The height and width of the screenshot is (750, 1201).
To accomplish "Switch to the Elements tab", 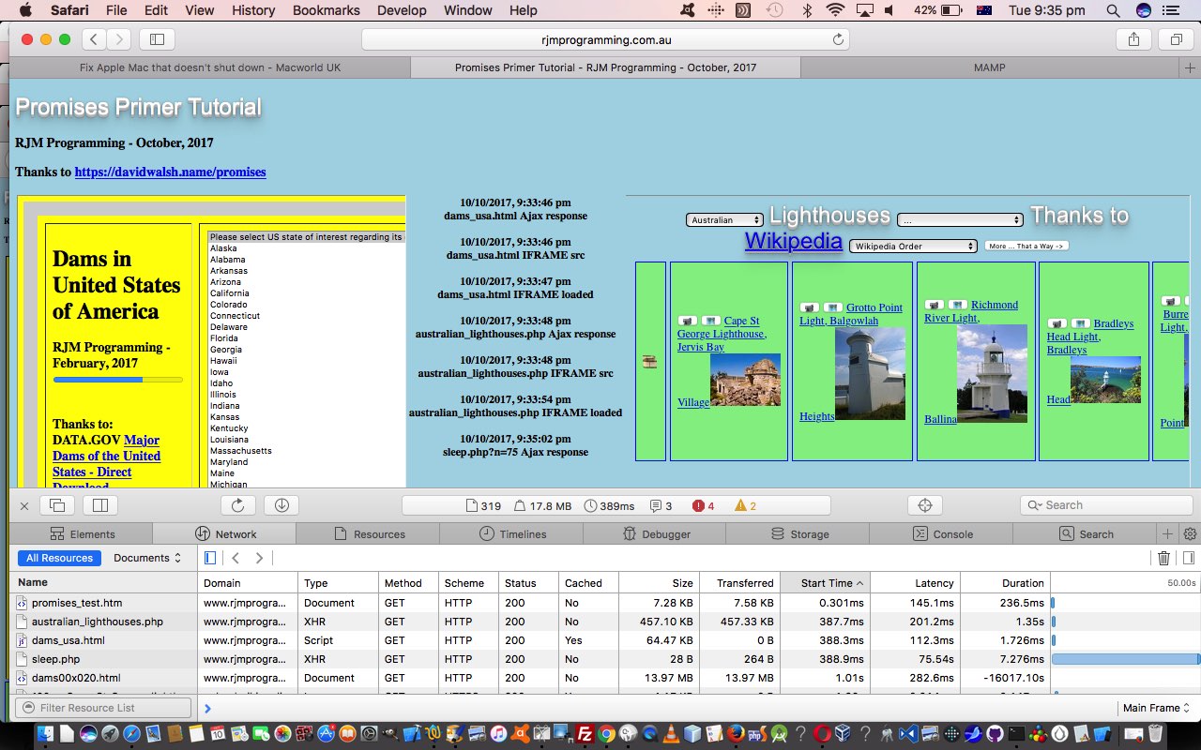I will 82,534.
